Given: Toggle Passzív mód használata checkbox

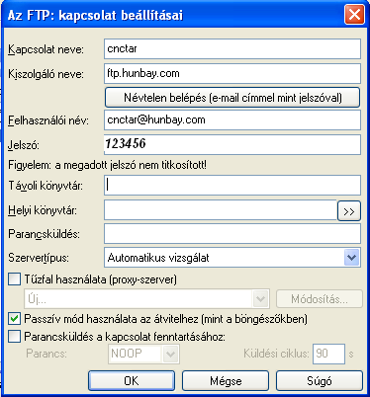Looking at the screenshot, I should (14, 319).
